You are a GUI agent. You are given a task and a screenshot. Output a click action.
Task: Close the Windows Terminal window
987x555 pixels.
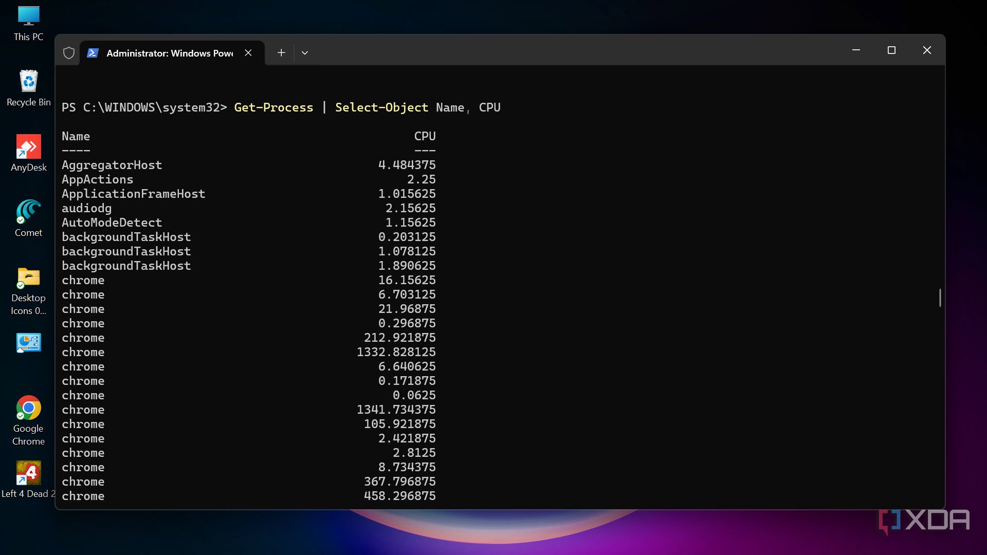927,50
